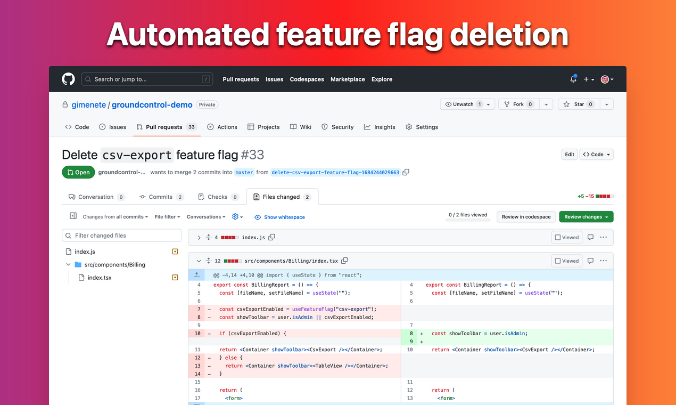Screen dimensions: 676x405
Task: Open Changes from all commits dropdown
Action: point(115,217)
